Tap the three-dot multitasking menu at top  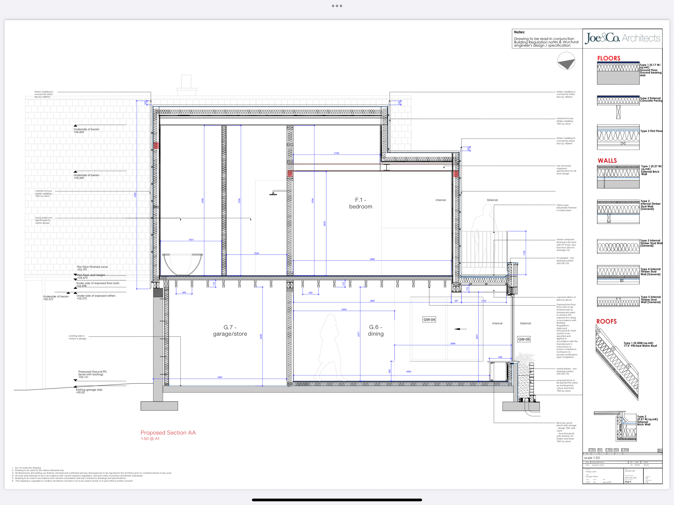[337, 6]
